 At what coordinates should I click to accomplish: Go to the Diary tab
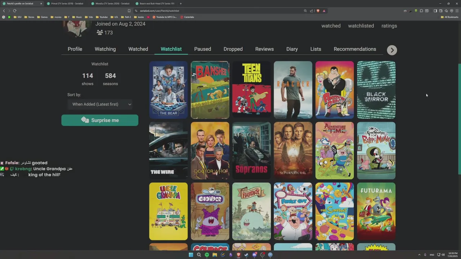coord(292,49)
